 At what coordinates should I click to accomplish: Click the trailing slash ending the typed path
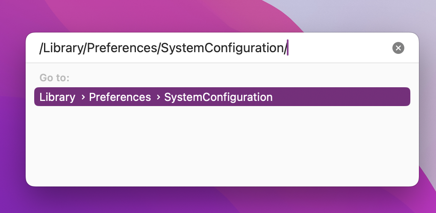pos(285,48)
